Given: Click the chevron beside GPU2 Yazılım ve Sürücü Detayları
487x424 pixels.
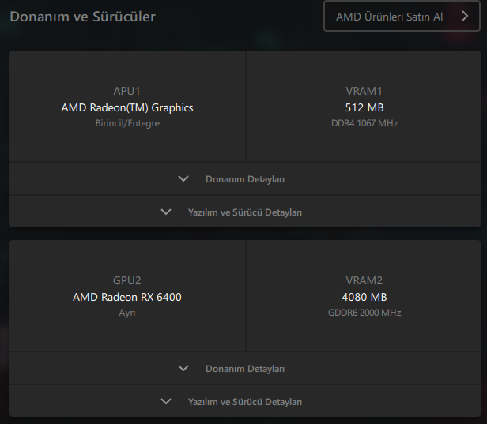Looking at the screenshot, I should (x=166, y=401).
